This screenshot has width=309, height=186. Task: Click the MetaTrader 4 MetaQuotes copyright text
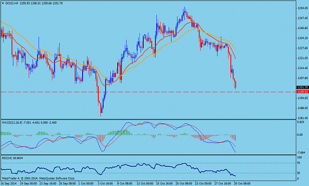[x=39, y=178]
